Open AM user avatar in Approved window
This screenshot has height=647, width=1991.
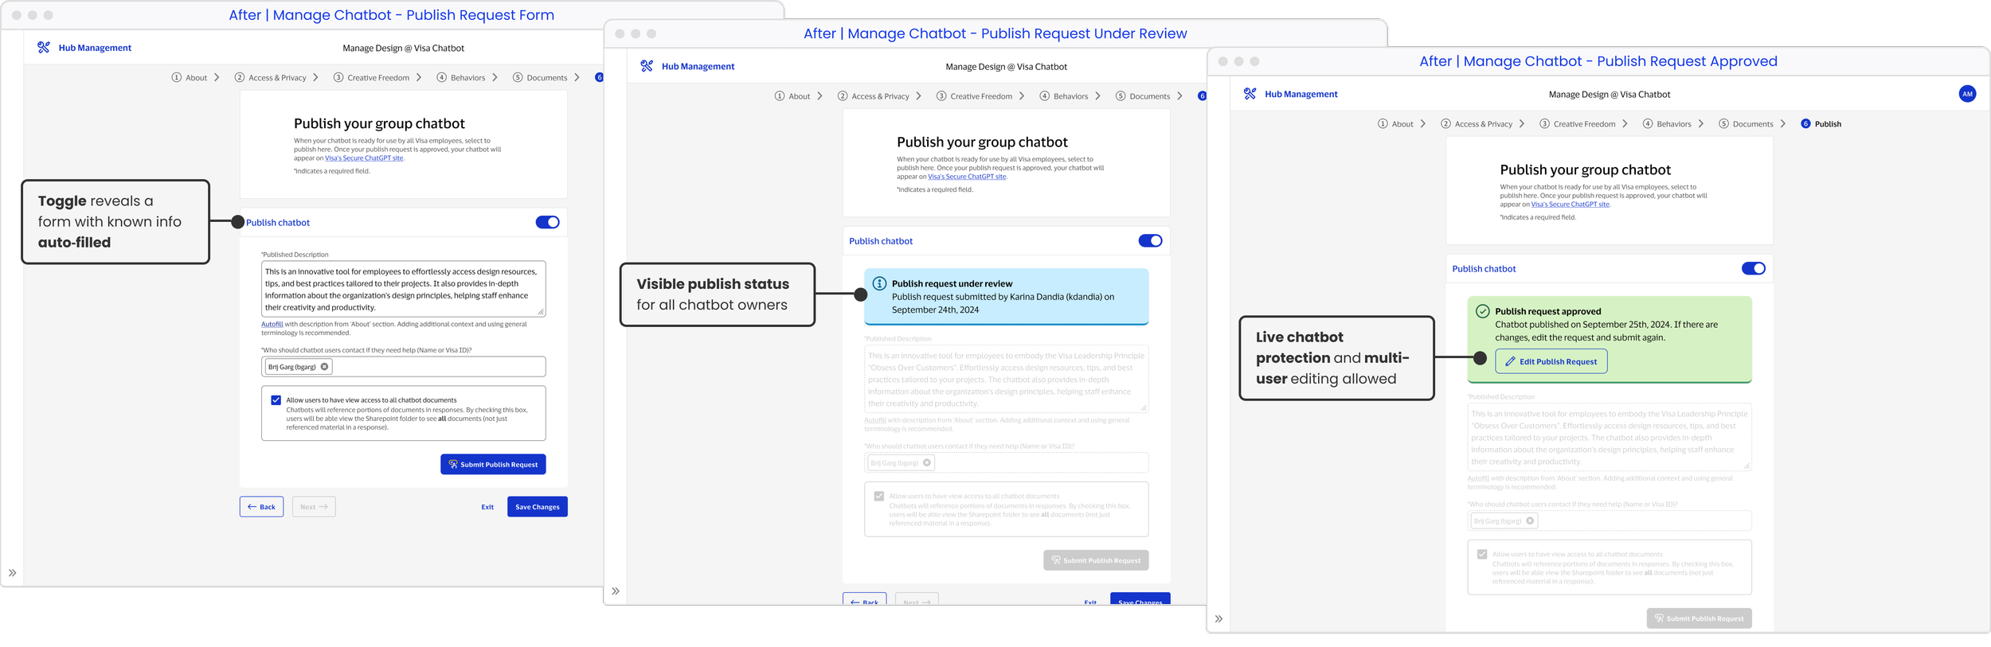[1967, 94]
